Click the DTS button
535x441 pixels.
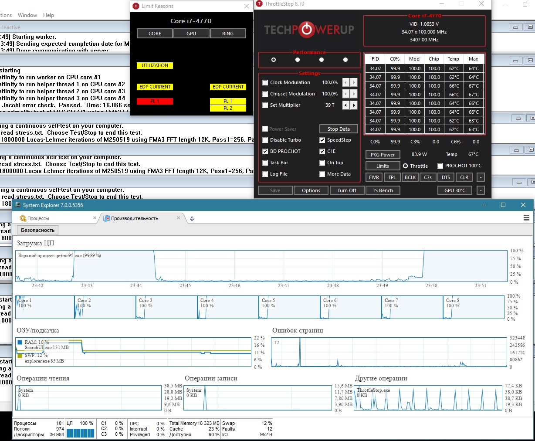(x=446, y=177)
